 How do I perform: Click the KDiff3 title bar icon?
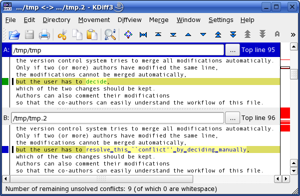coord(7,6)
